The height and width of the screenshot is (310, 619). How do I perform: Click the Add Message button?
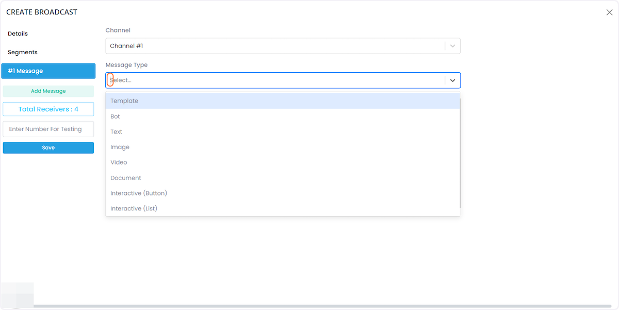(x=48, y=91)
